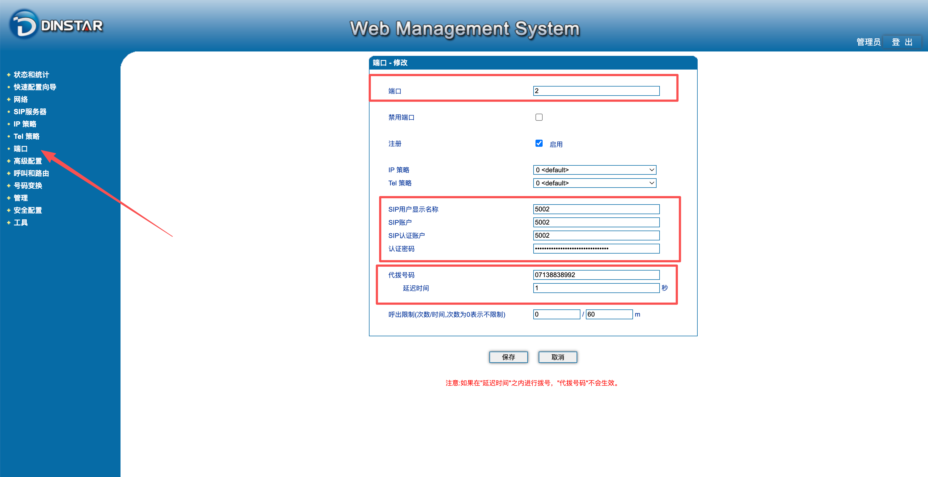Expand the 呼叫和路由 menu
The image size is (928, 477).
pyautogui.click(x=31, y=173)
